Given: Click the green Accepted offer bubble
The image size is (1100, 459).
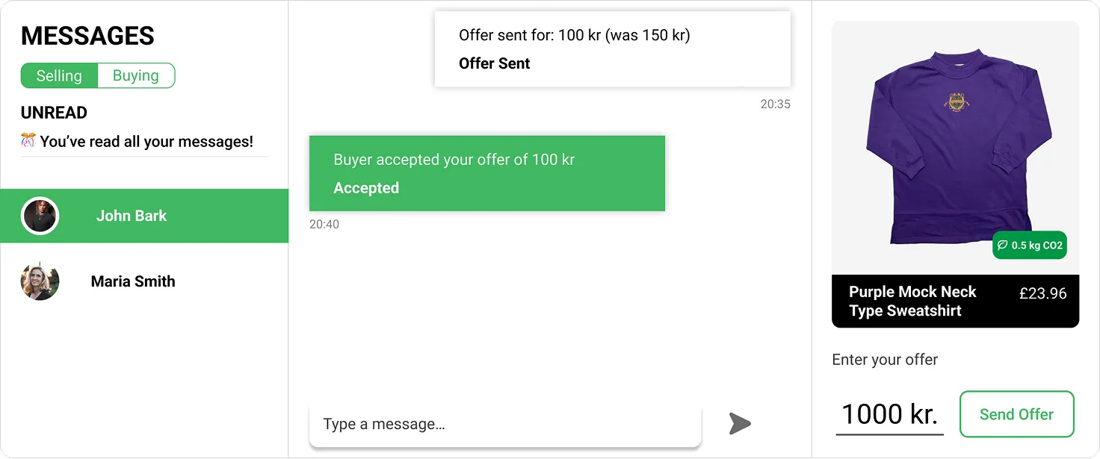Looking at the screenshot, I should [487, 173].
